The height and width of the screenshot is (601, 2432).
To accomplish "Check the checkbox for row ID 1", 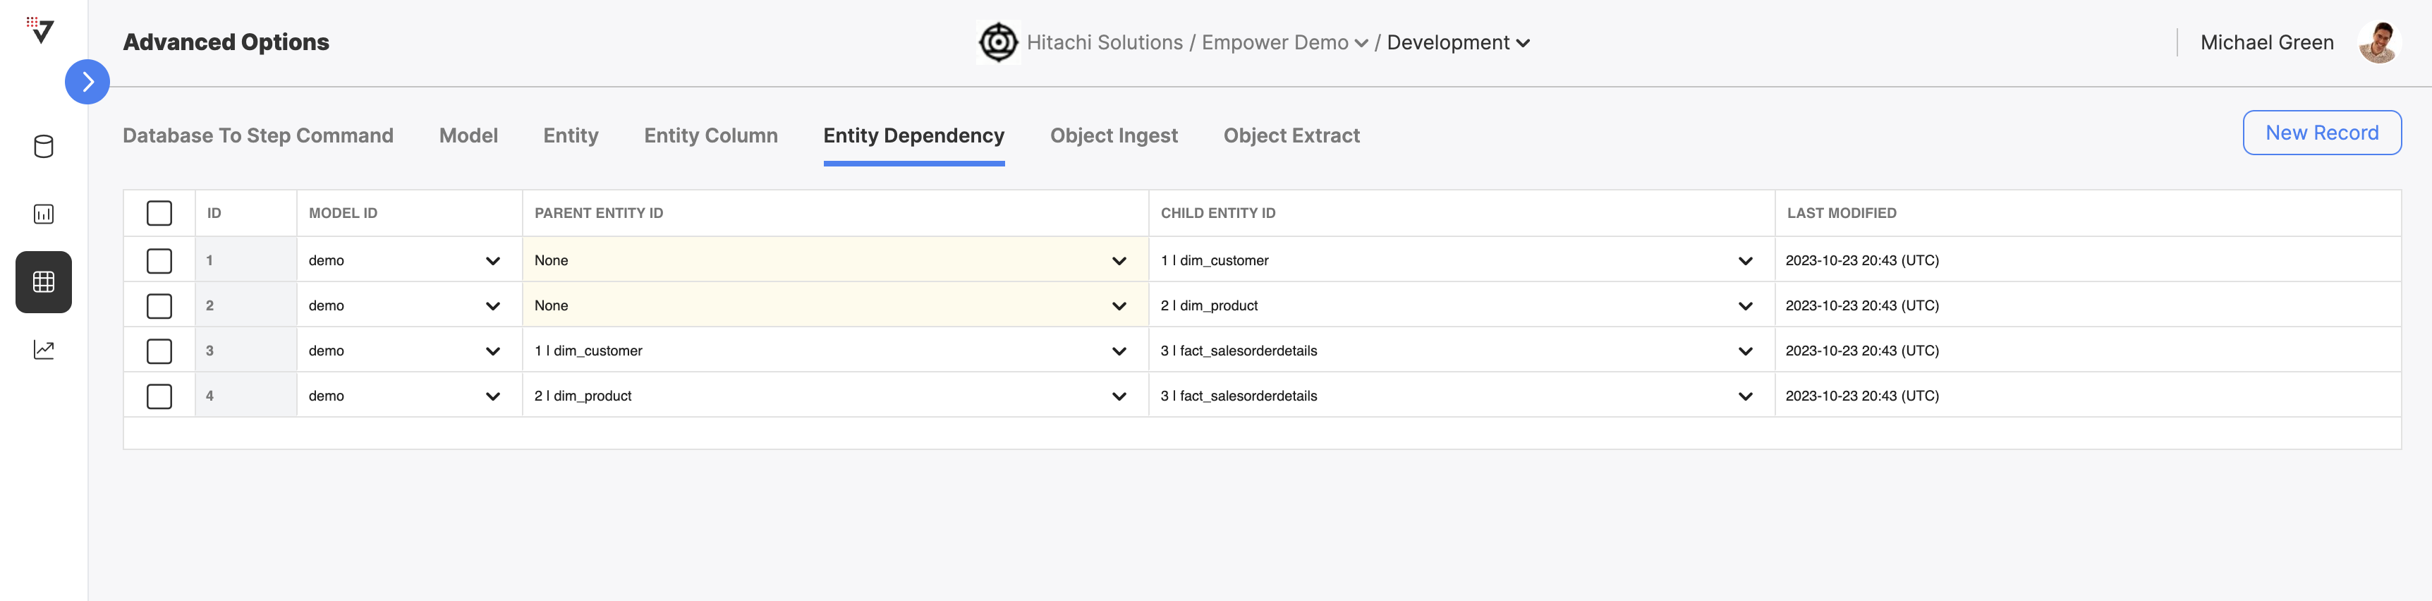I will 159,260.
